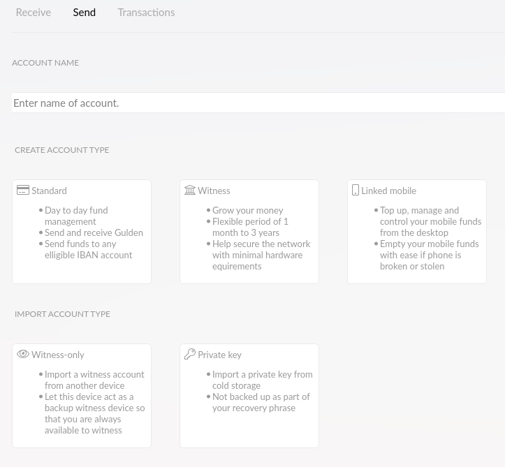
Task: Click the Private key icon
Action: point(190,354)
